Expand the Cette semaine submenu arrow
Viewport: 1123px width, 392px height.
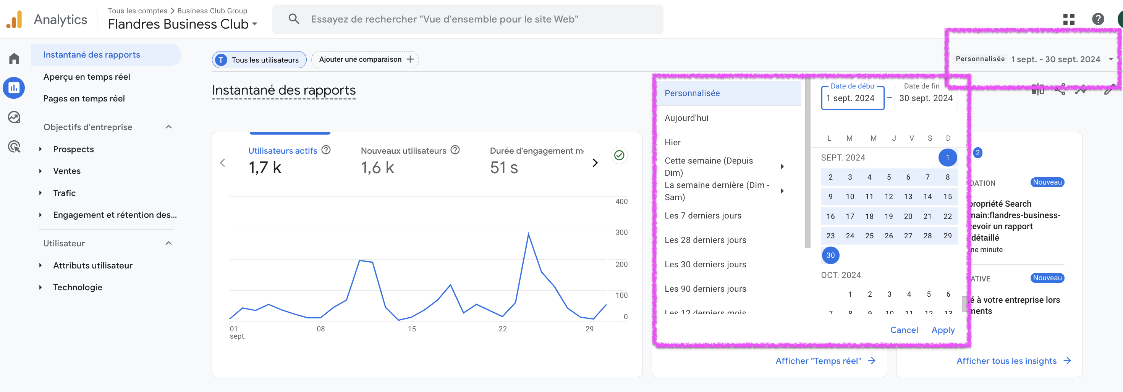pyautogui.click(x=782, y=167)
